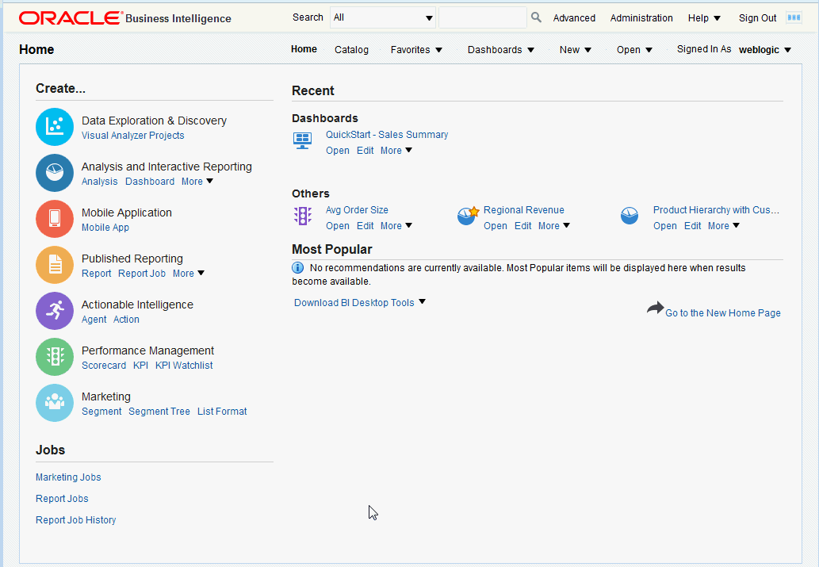Create a List Format
Viewport: 819px width, 567px height.
coord(222,412)
